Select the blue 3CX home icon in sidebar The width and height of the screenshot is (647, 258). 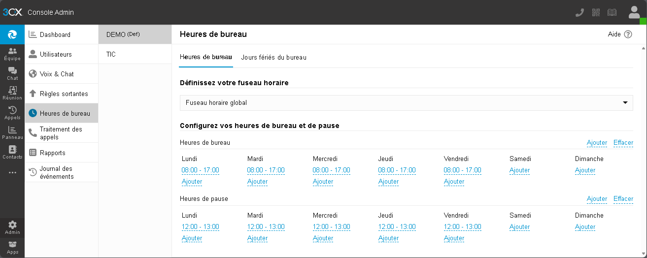pos(12,34)
